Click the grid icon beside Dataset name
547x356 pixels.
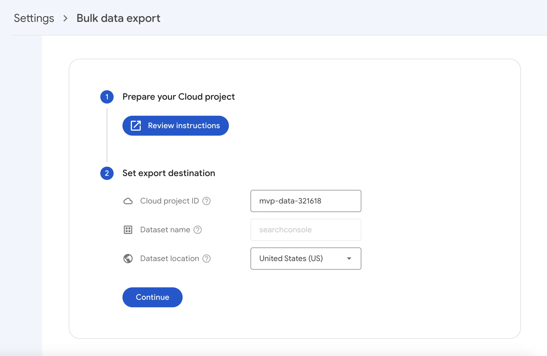coord(128,230)
